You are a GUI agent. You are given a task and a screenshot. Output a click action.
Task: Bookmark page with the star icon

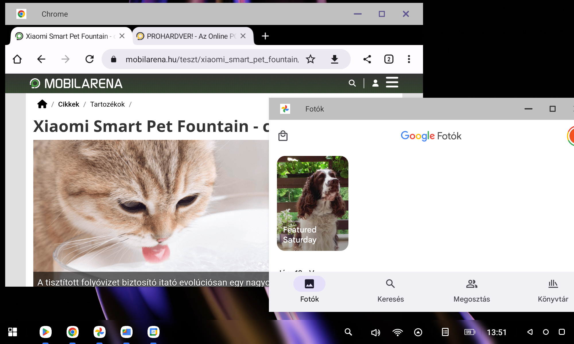(310, 59)
